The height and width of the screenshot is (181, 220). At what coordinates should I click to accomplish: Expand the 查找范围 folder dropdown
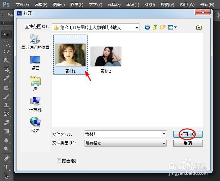tap(137, 27)
